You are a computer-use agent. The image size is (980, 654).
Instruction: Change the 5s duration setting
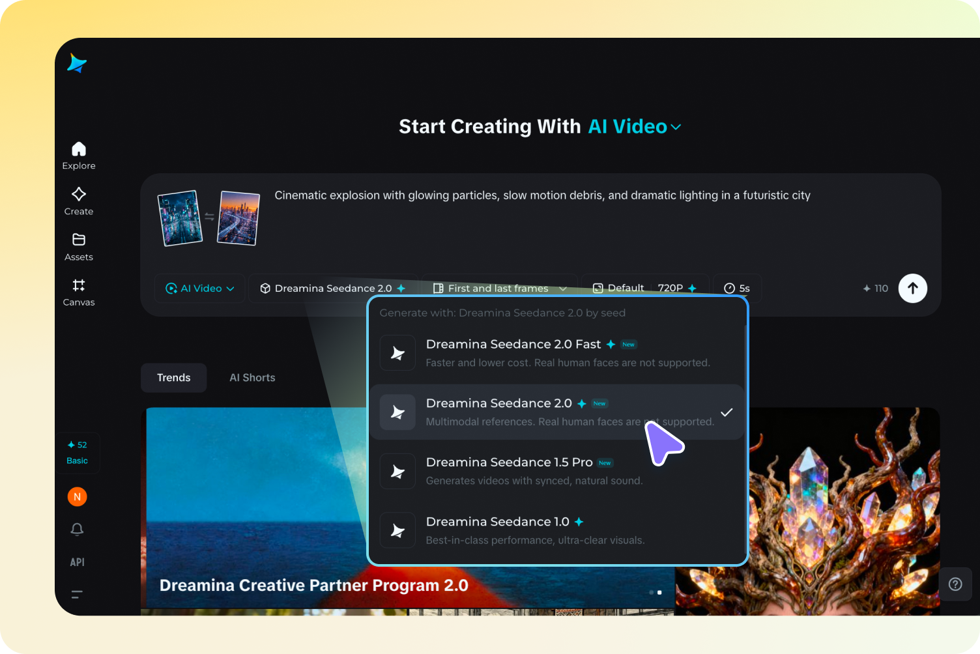(x=737, y=288)
